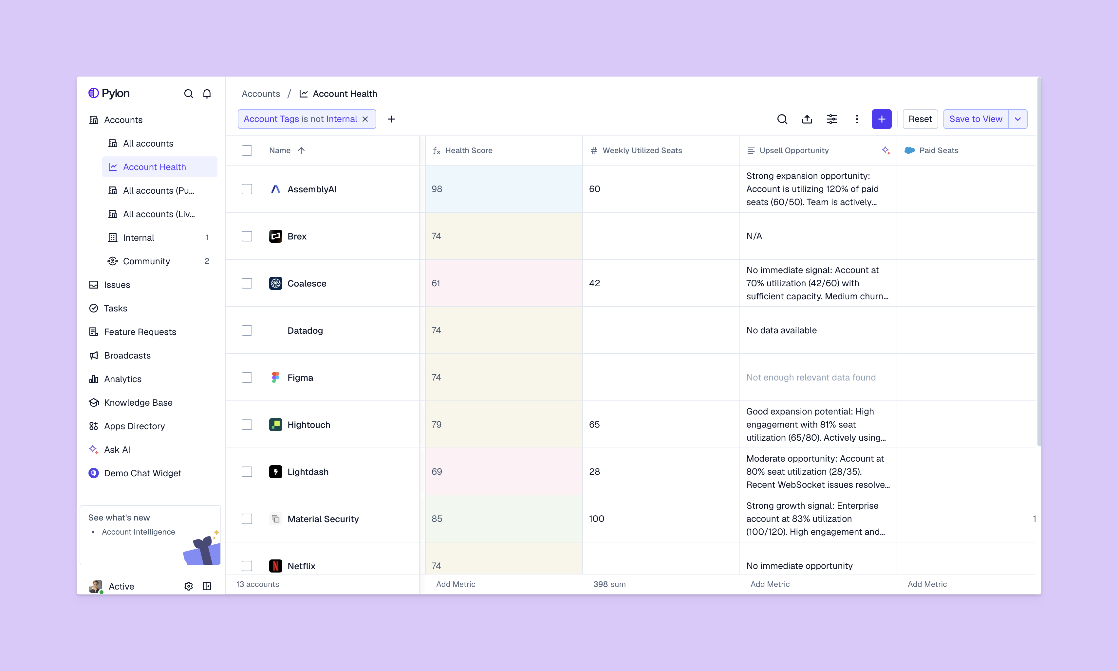Click the Reset button
1118x671 pixels.
tap(920, 119)
